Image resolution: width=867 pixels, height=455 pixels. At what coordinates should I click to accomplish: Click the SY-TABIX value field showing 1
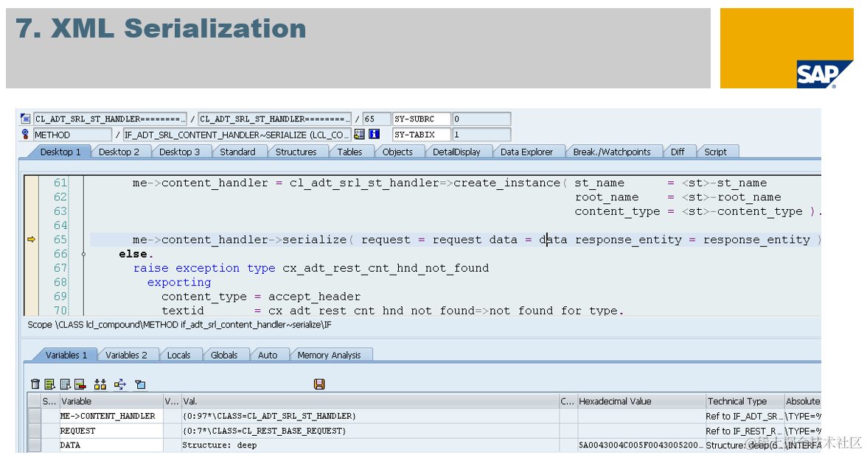(x=481, y=134)
